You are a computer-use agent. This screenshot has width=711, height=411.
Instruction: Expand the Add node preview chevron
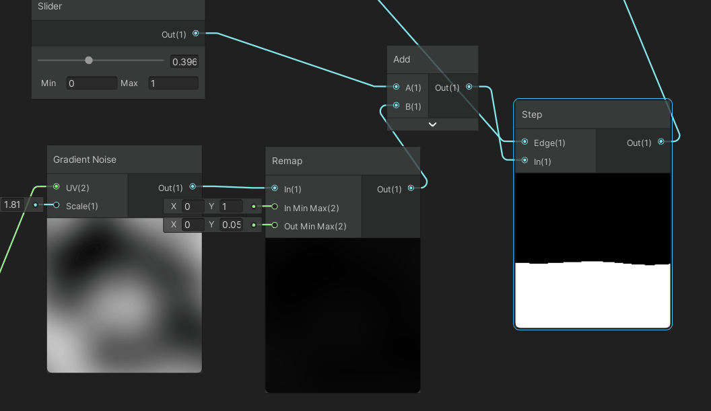432,124
